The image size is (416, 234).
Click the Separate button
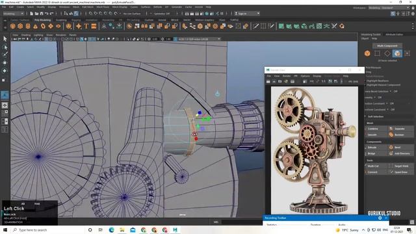(400, 129)
